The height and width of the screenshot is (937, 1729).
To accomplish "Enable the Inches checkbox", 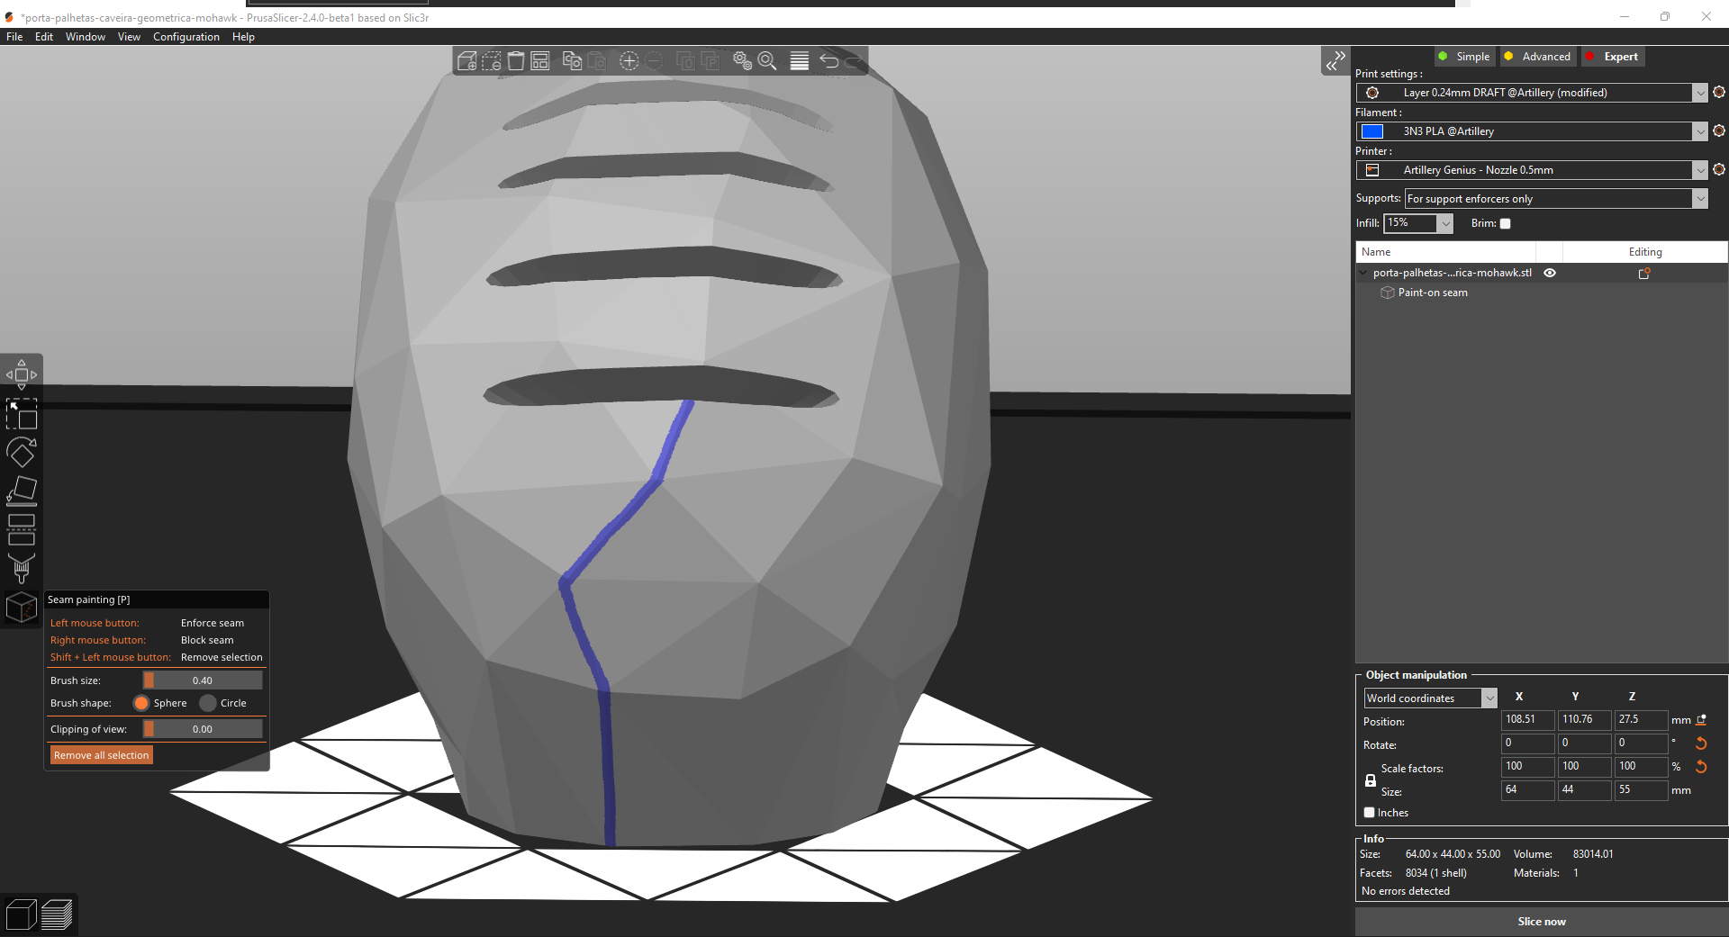I will (x=1370, y=812).
